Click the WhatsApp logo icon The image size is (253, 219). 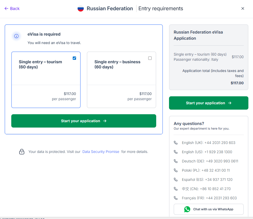coord(187,209)
